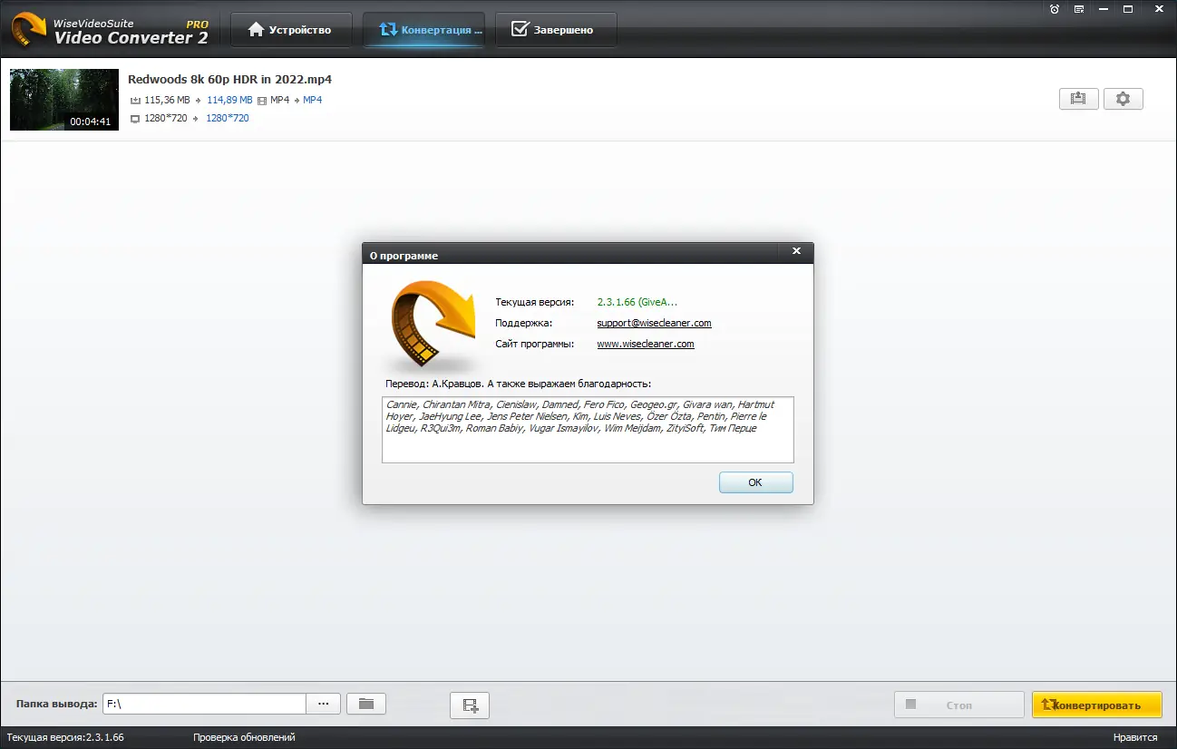
Task: Open the output folder via the folder icon
Action: [365, 703]
